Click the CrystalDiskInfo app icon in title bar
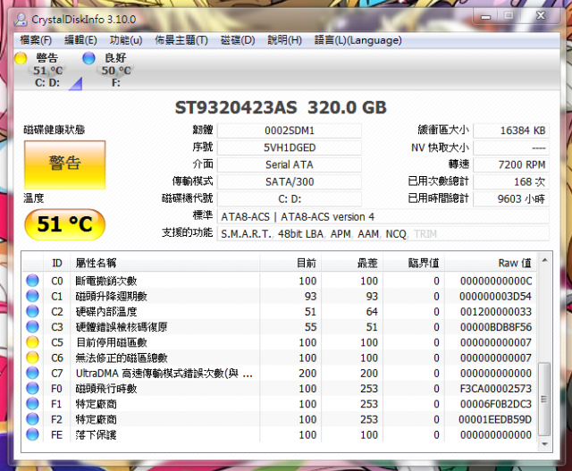The width and height of the screenshot is (572, 471). (x=21, y=19)
